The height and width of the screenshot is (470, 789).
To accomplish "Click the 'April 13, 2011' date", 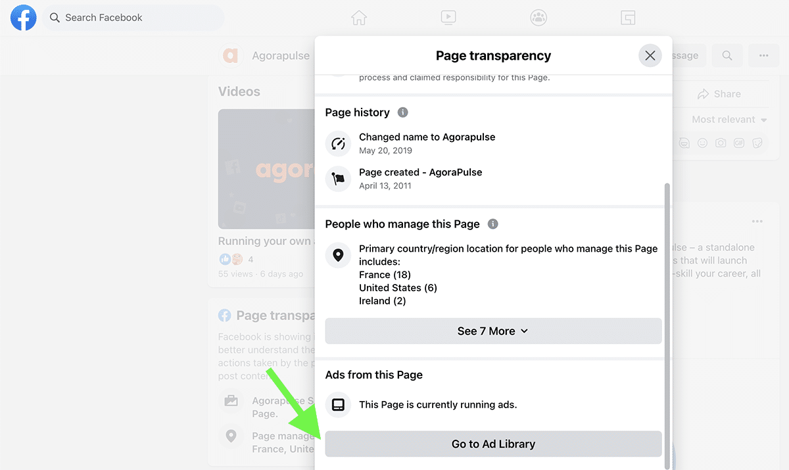I will 385,186.
